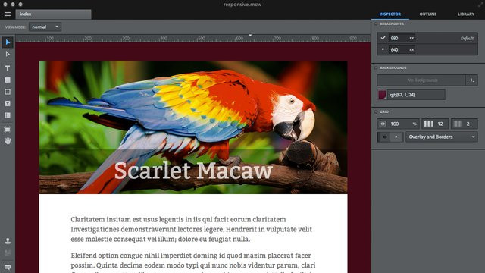
Task: Select the filled Element box tool
Action: tap(8, 80)
